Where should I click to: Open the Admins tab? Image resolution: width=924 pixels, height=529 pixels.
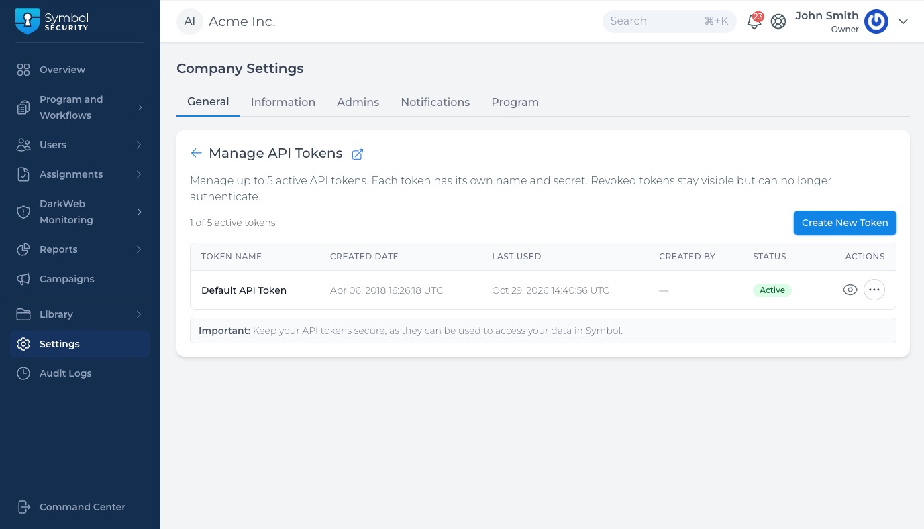click(x=358, y=102)
